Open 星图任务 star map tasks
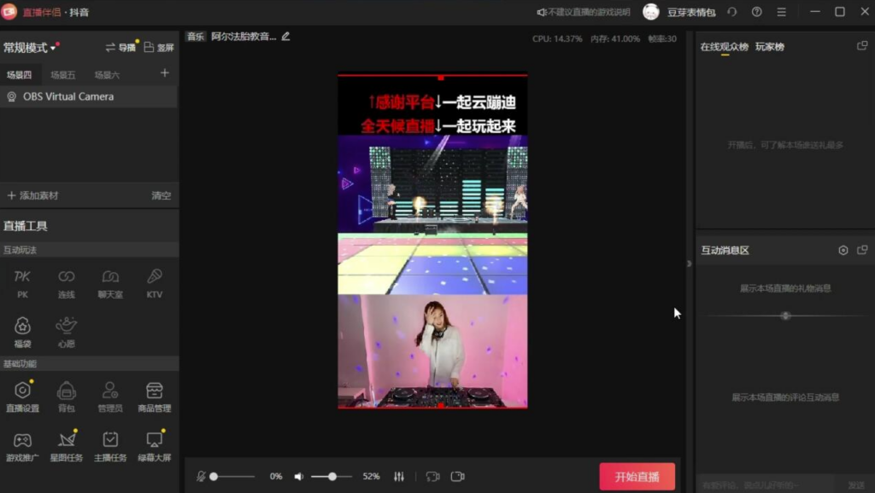The image size is (875, 493). click(x=67, y=446)
